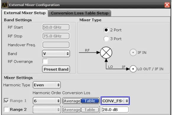Click the Mixer Type group label
Image resolution: width=172 pixels, height=115 pixels.
pyautogui.click(x=90, y=20)
